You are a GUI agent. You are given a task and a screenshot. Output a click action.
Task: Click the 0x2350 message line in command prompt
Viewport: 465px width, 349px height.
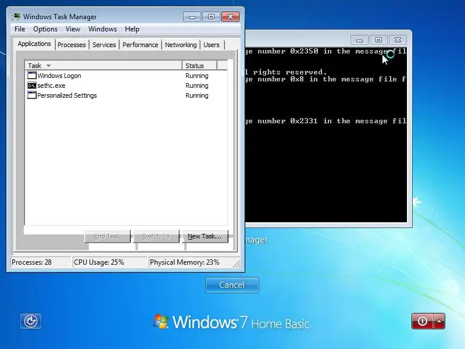(x=326, y=51)
